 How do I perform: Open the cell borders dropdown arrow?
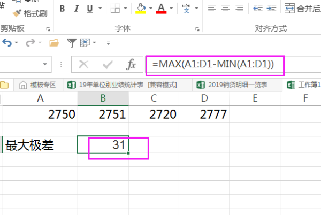pos(126,9)
